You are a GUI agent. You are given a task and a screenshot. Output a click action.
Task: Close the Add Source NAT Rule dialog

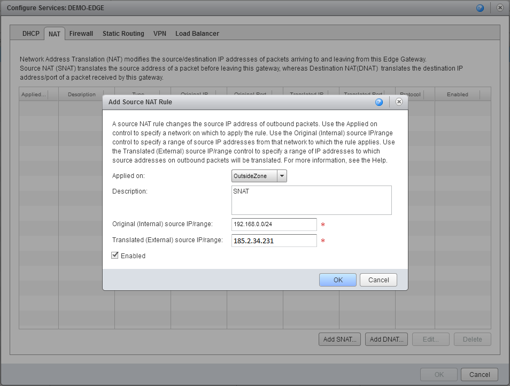pos(399,102)
